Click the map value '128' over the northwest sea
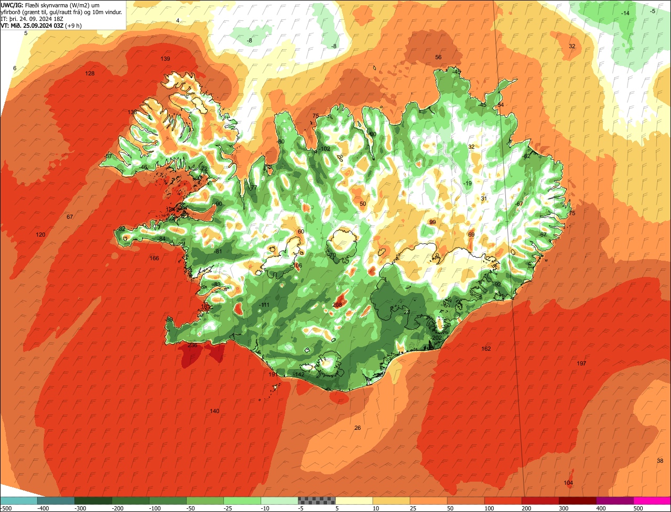Screen dimensions: 671x512 pos(90,73)
